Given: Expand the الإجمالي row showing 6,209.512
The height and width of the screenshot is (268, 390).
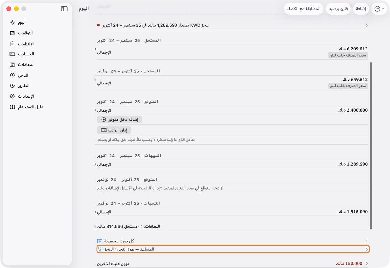Looking at the screenshot, I should point(231,52).
